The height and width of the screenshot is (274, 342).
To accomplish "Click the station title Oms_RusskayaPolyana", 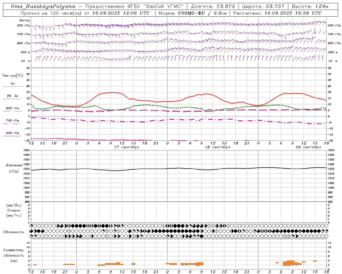I will [x=43, y=6].
